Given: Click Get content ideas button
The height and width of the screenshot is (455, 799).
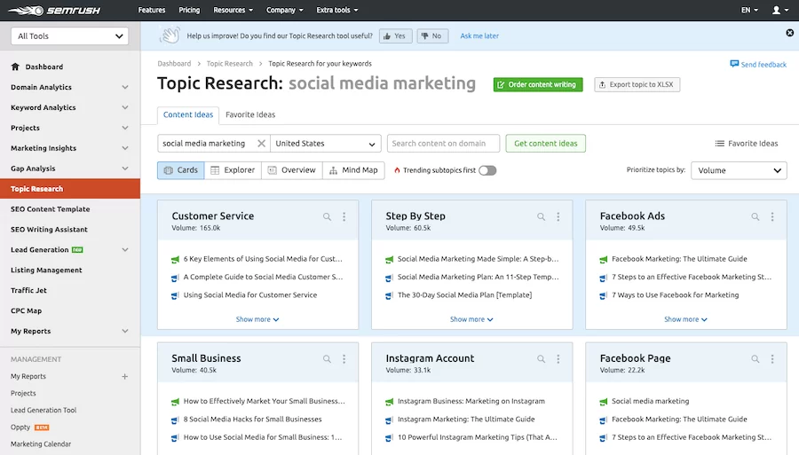Looking at the screenshot, I should click(546, 144).
